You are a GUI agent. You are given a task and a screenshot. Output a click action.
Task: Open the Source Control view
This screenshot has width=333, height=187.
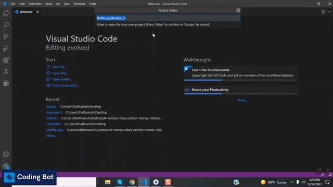pyautogui.click(x=6, y=36)
